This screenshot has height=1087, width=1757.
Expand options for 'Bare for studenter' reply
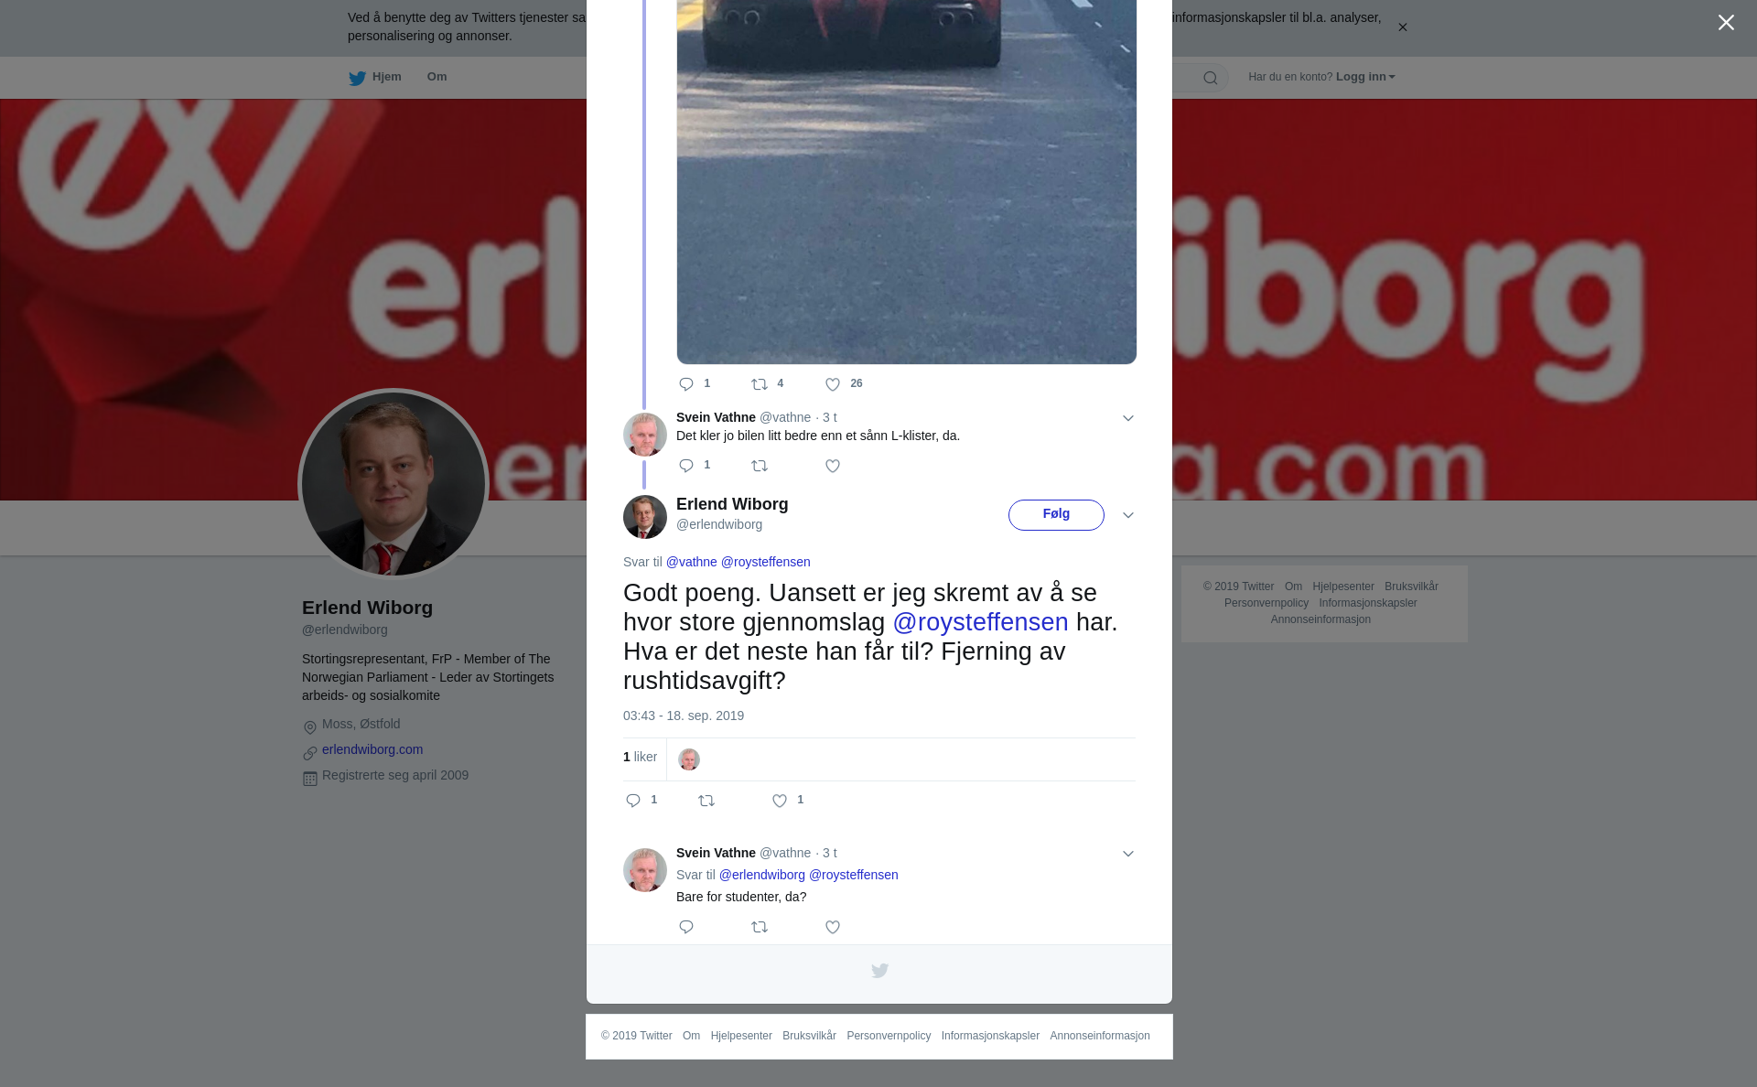[1128, 854]
